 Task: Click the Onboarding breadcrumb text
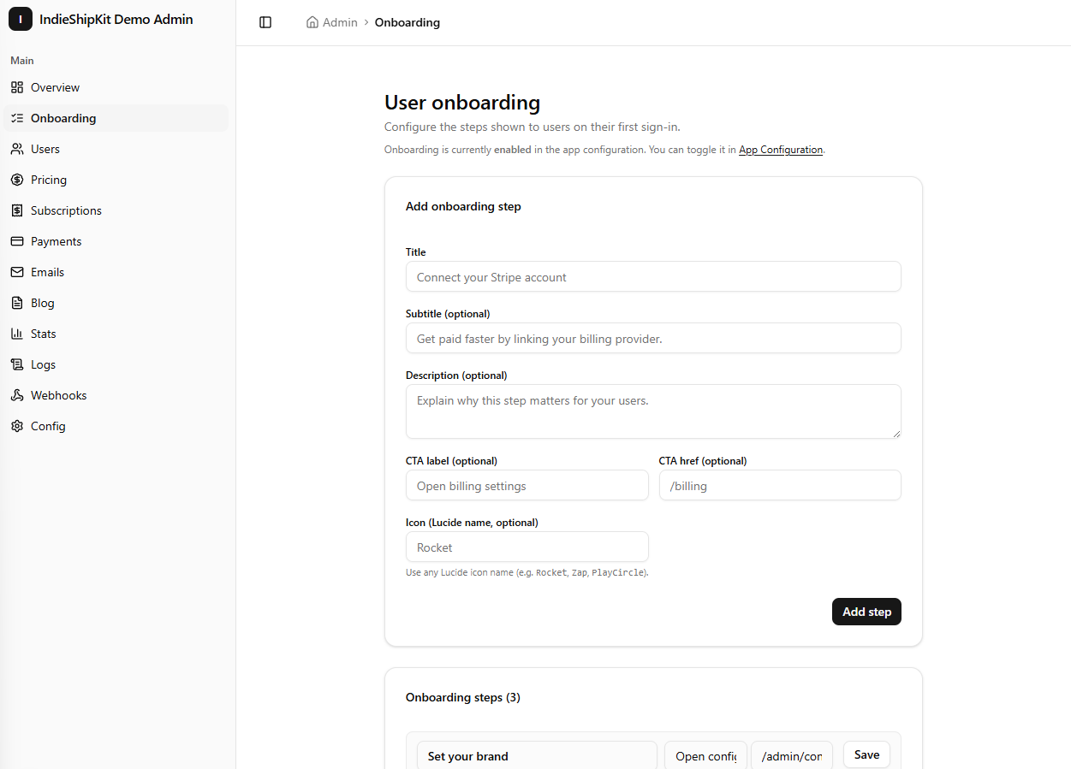pyautogui.click(x=408, y=22)
